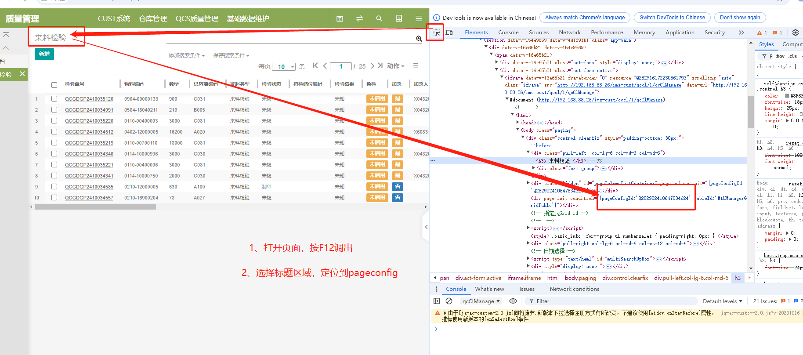This screenshot has width=803, height=355.
Task: Click Switch DevTools to Chinese button
Action: [x=672, y=18]
